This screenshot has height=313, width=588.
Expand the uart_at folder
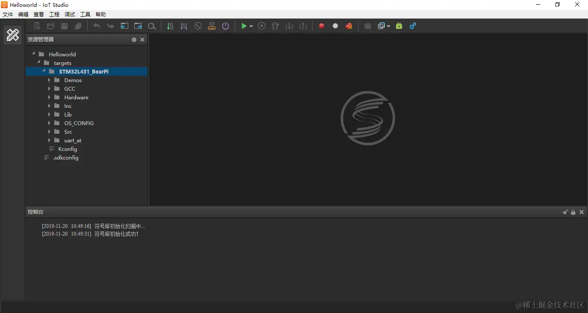[x=49, y=140]
